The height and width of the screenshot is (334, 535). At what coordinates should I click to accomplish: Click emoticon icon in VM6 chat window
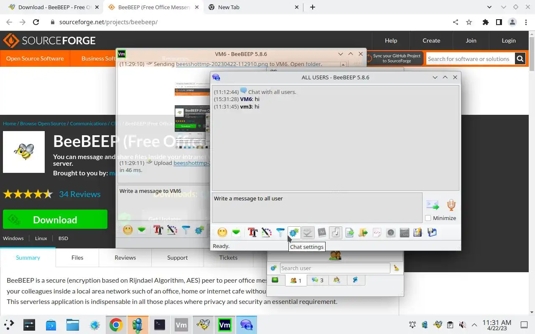128,230
